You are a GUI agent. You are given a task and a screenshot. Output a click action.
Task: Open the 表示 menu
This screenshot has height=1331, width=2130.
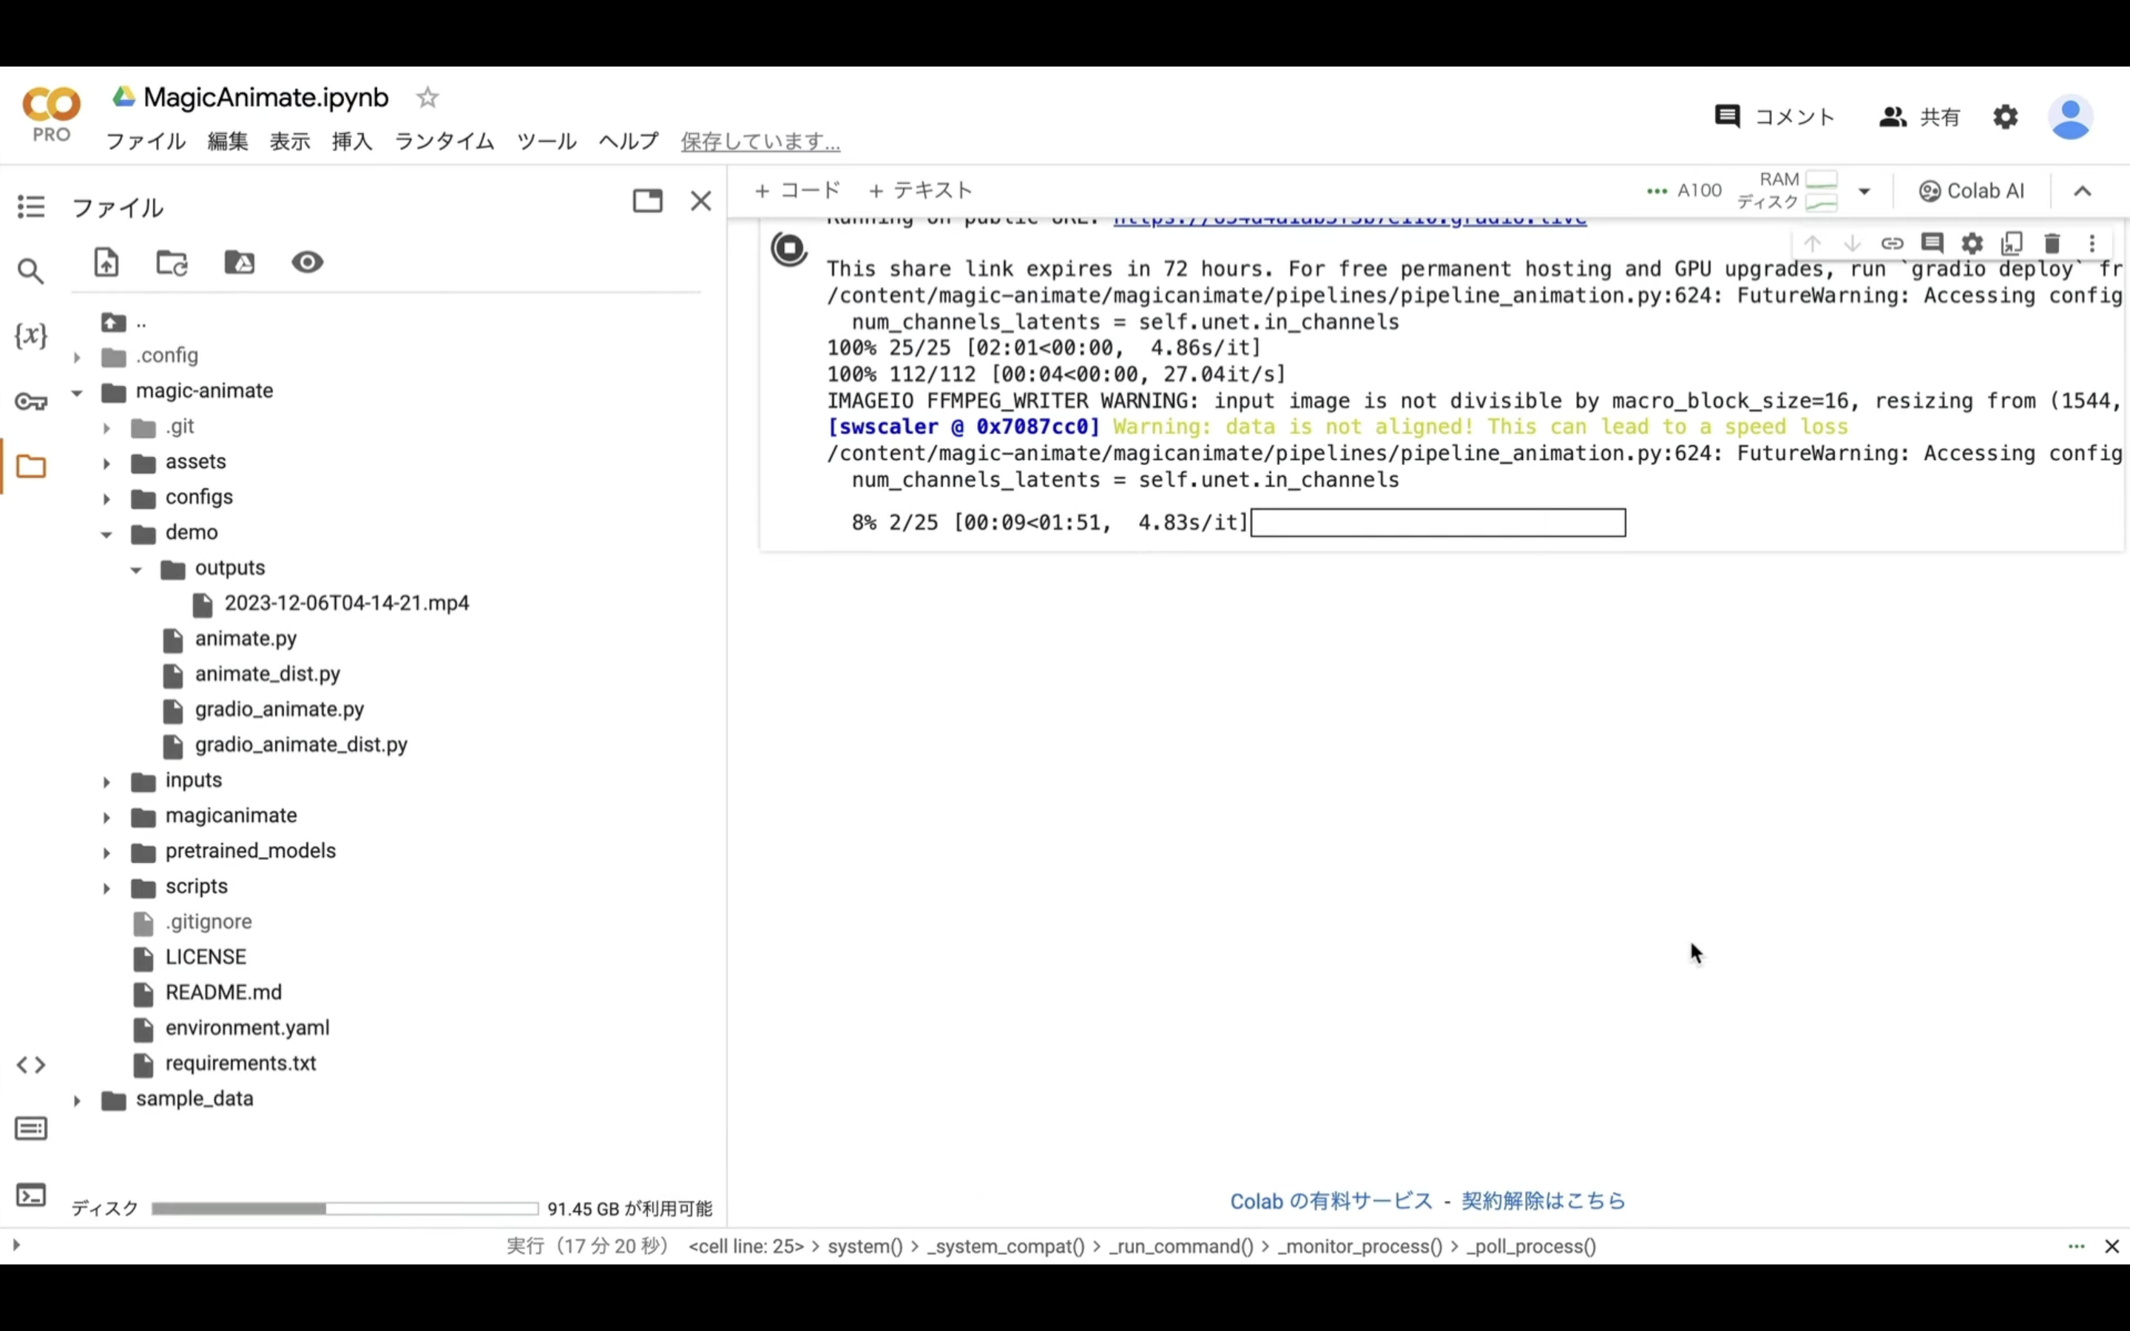(x=290, y=140)
